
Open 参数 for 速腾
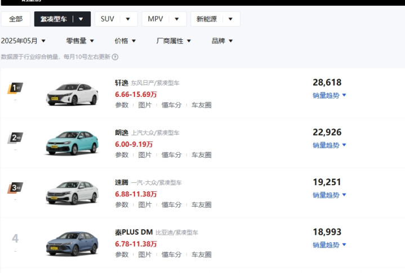pos(122,205)
